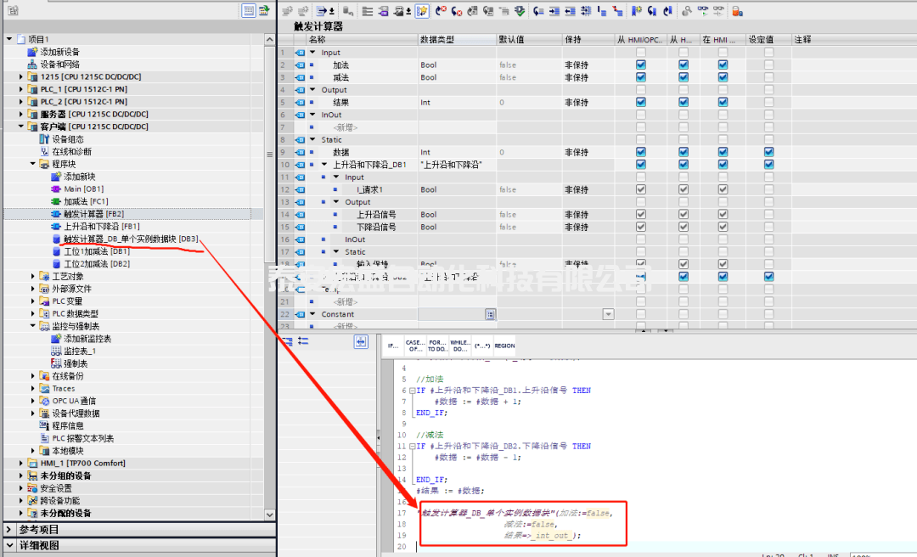
Task: Click the add new block icon
Action: 57,177
